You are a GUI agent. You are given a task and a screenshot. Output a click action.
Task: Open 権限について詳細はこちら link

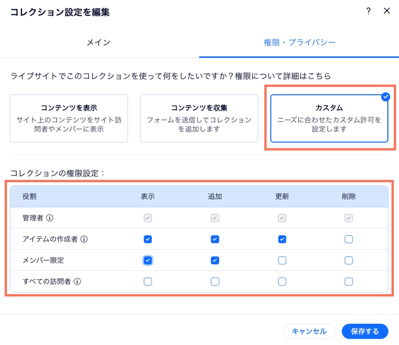283,76
